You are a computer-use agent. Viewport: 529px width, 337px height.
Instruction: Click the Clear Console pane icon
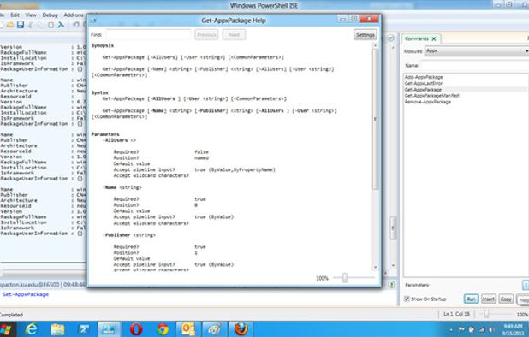[61, 25]
